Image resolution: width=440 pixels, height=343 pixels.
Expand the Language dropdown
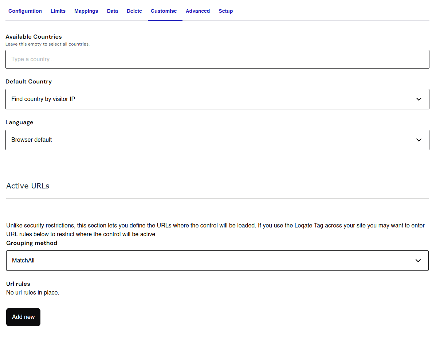click(x=217, y=140)
